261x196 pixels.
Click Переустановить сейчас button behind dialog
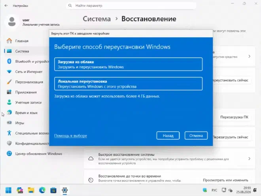[232, 80]
